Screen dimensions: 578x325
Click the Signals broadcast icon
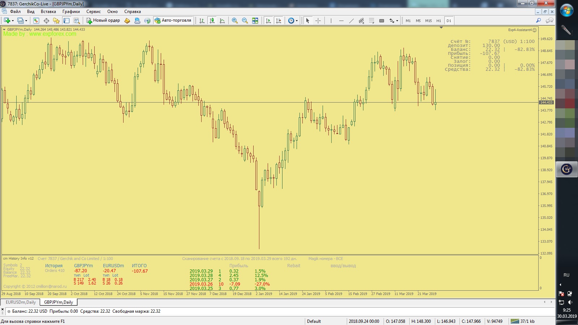(147, 21)
